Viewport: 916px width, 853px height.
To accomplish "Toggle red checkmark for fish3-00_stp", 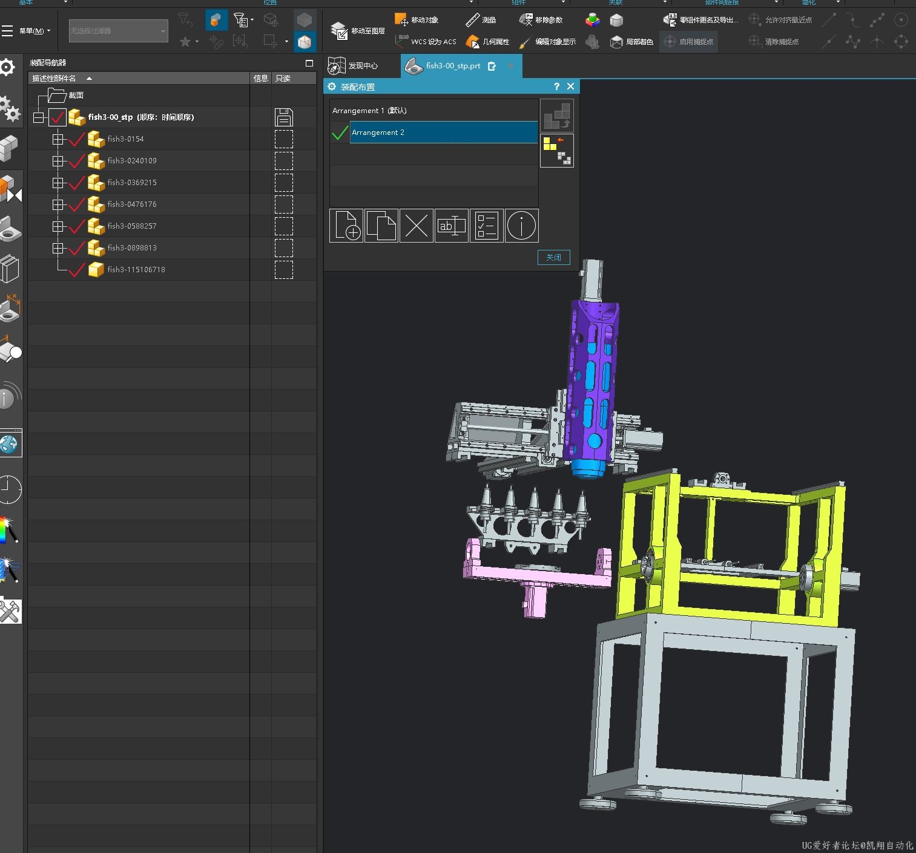I will pos(58,117).
